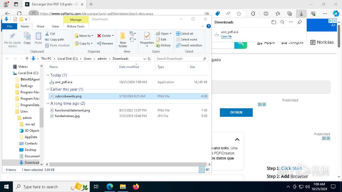Switch to Details view layout icon
Viewport: 342px width, 192px height.
point(202,170)
